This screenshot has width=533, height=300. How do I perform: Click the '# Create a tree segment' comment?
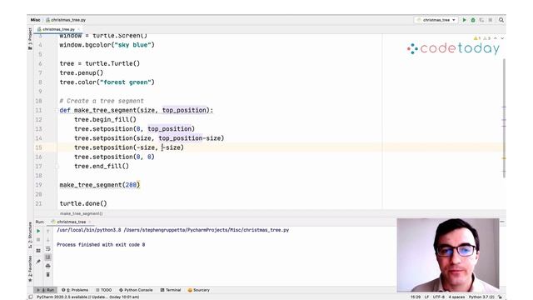pos(102,101)
